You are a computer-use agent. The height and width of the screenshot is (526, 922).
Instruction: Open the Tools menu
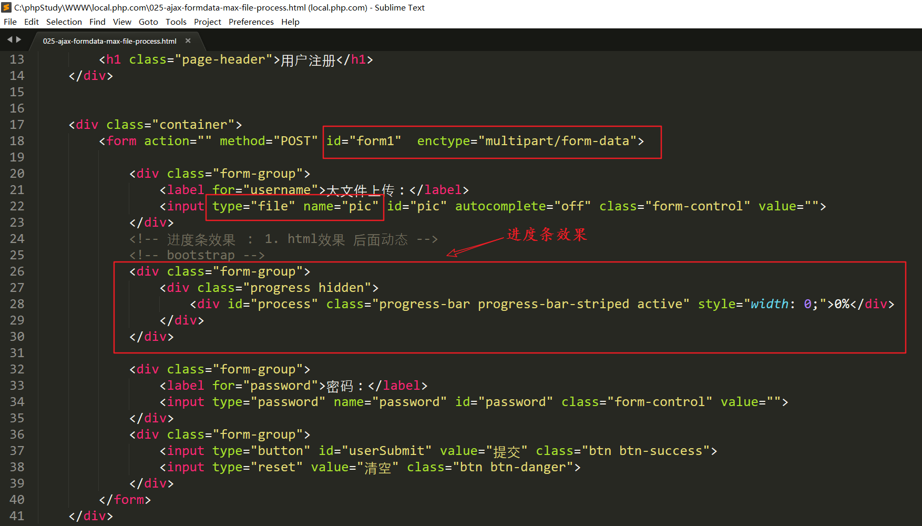[x=176, y=22]
